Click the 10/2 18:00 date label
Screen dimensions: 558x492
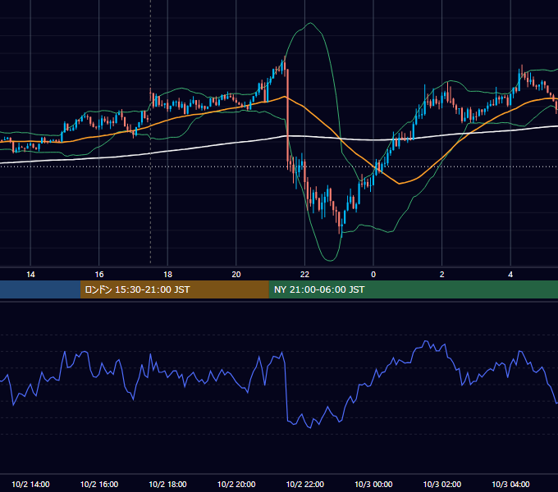tap(167, 484)
